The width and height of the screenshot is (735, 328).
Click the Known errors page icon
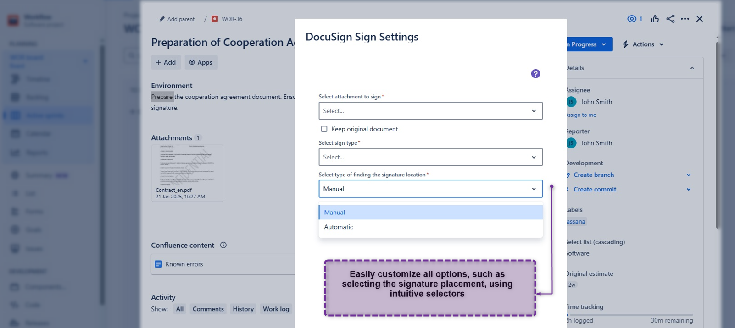coord(158,264)
